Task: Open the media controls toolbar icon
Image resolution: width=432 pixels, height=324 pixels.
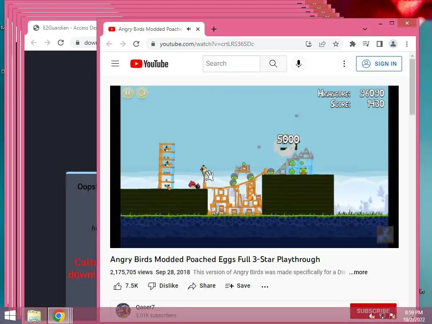Action: 366,44
